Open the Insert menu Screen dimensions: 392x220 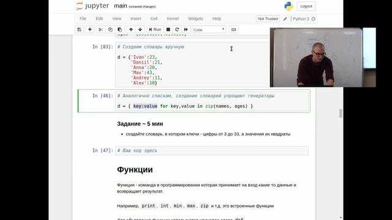tap(135, 19)
